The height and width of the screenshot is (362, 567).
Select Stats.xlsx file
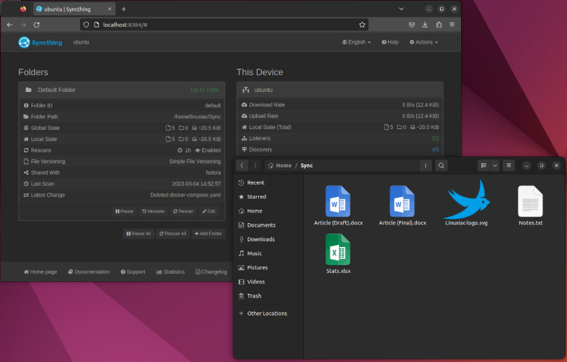click(x=338, y=254)
